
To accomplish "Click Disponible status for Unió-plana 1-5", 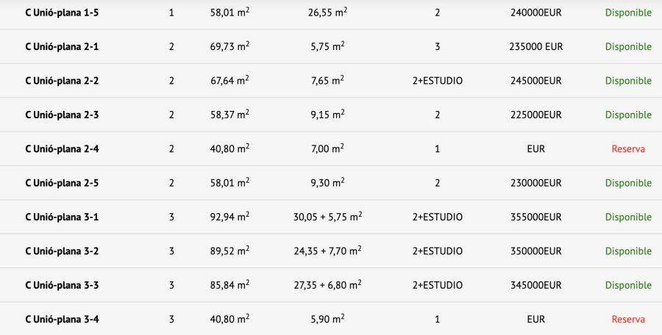I will 628,13.
